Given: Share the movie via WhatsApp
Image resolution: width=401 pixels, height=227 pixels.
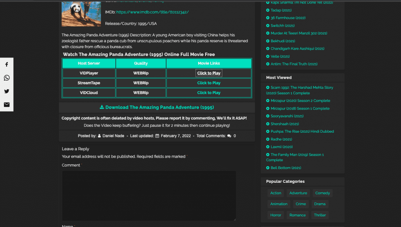Looking at the screenshot, I should [6, 77].
